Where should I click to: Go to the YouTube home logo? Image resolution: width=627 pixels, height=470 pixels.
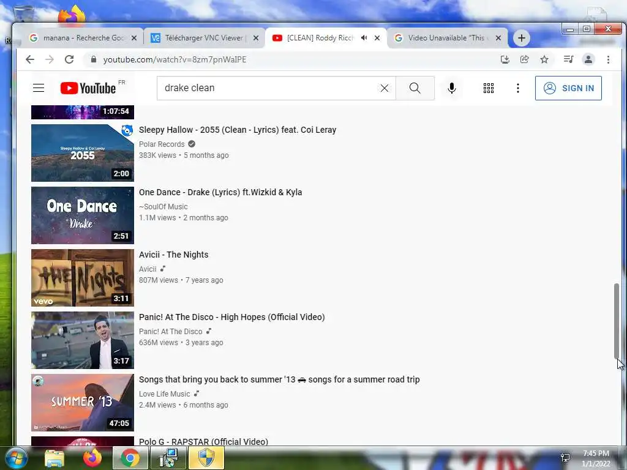88,88
